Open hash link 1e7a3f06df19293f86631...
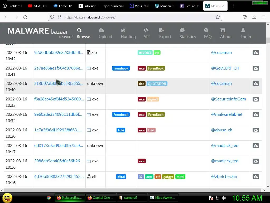The width and height of the screenshot is (270, 203). tap(58, 130)
